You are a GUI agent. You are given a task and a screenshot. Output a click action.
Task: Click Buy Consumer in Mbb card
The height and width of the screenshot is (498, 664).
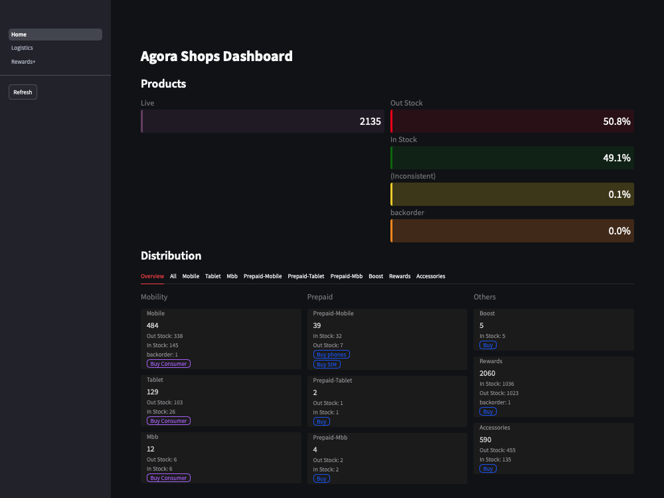click(x=169, y=478)
